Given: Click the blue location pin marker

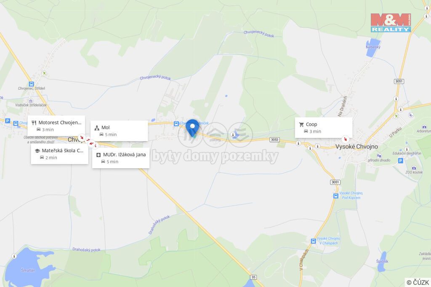Looking at the screenshot, I should [x=192, y=128].
